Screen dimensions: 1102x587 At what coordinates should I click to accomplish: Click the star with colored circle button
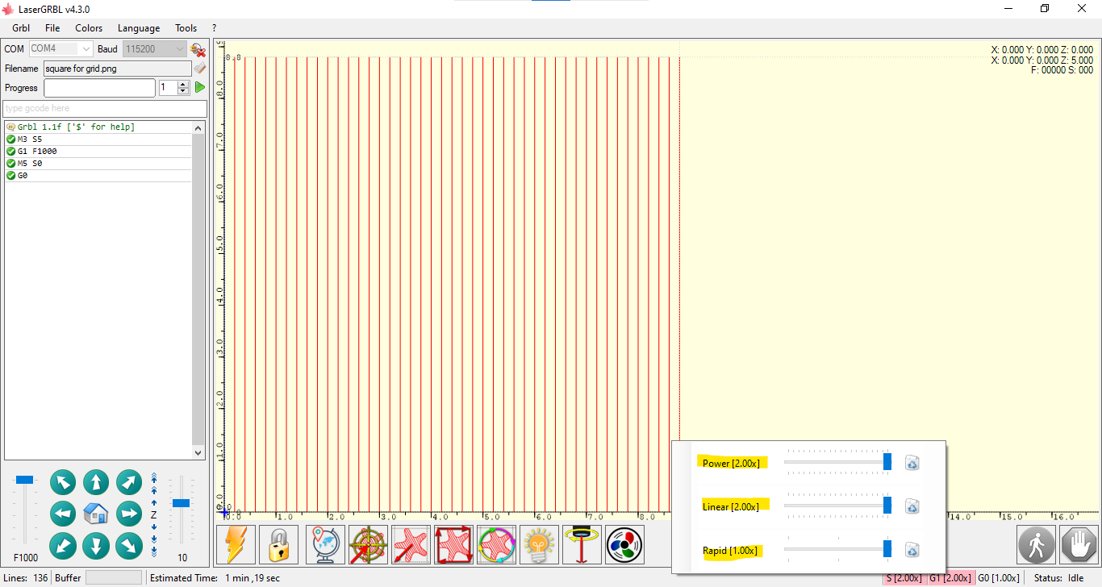(497, 545)
